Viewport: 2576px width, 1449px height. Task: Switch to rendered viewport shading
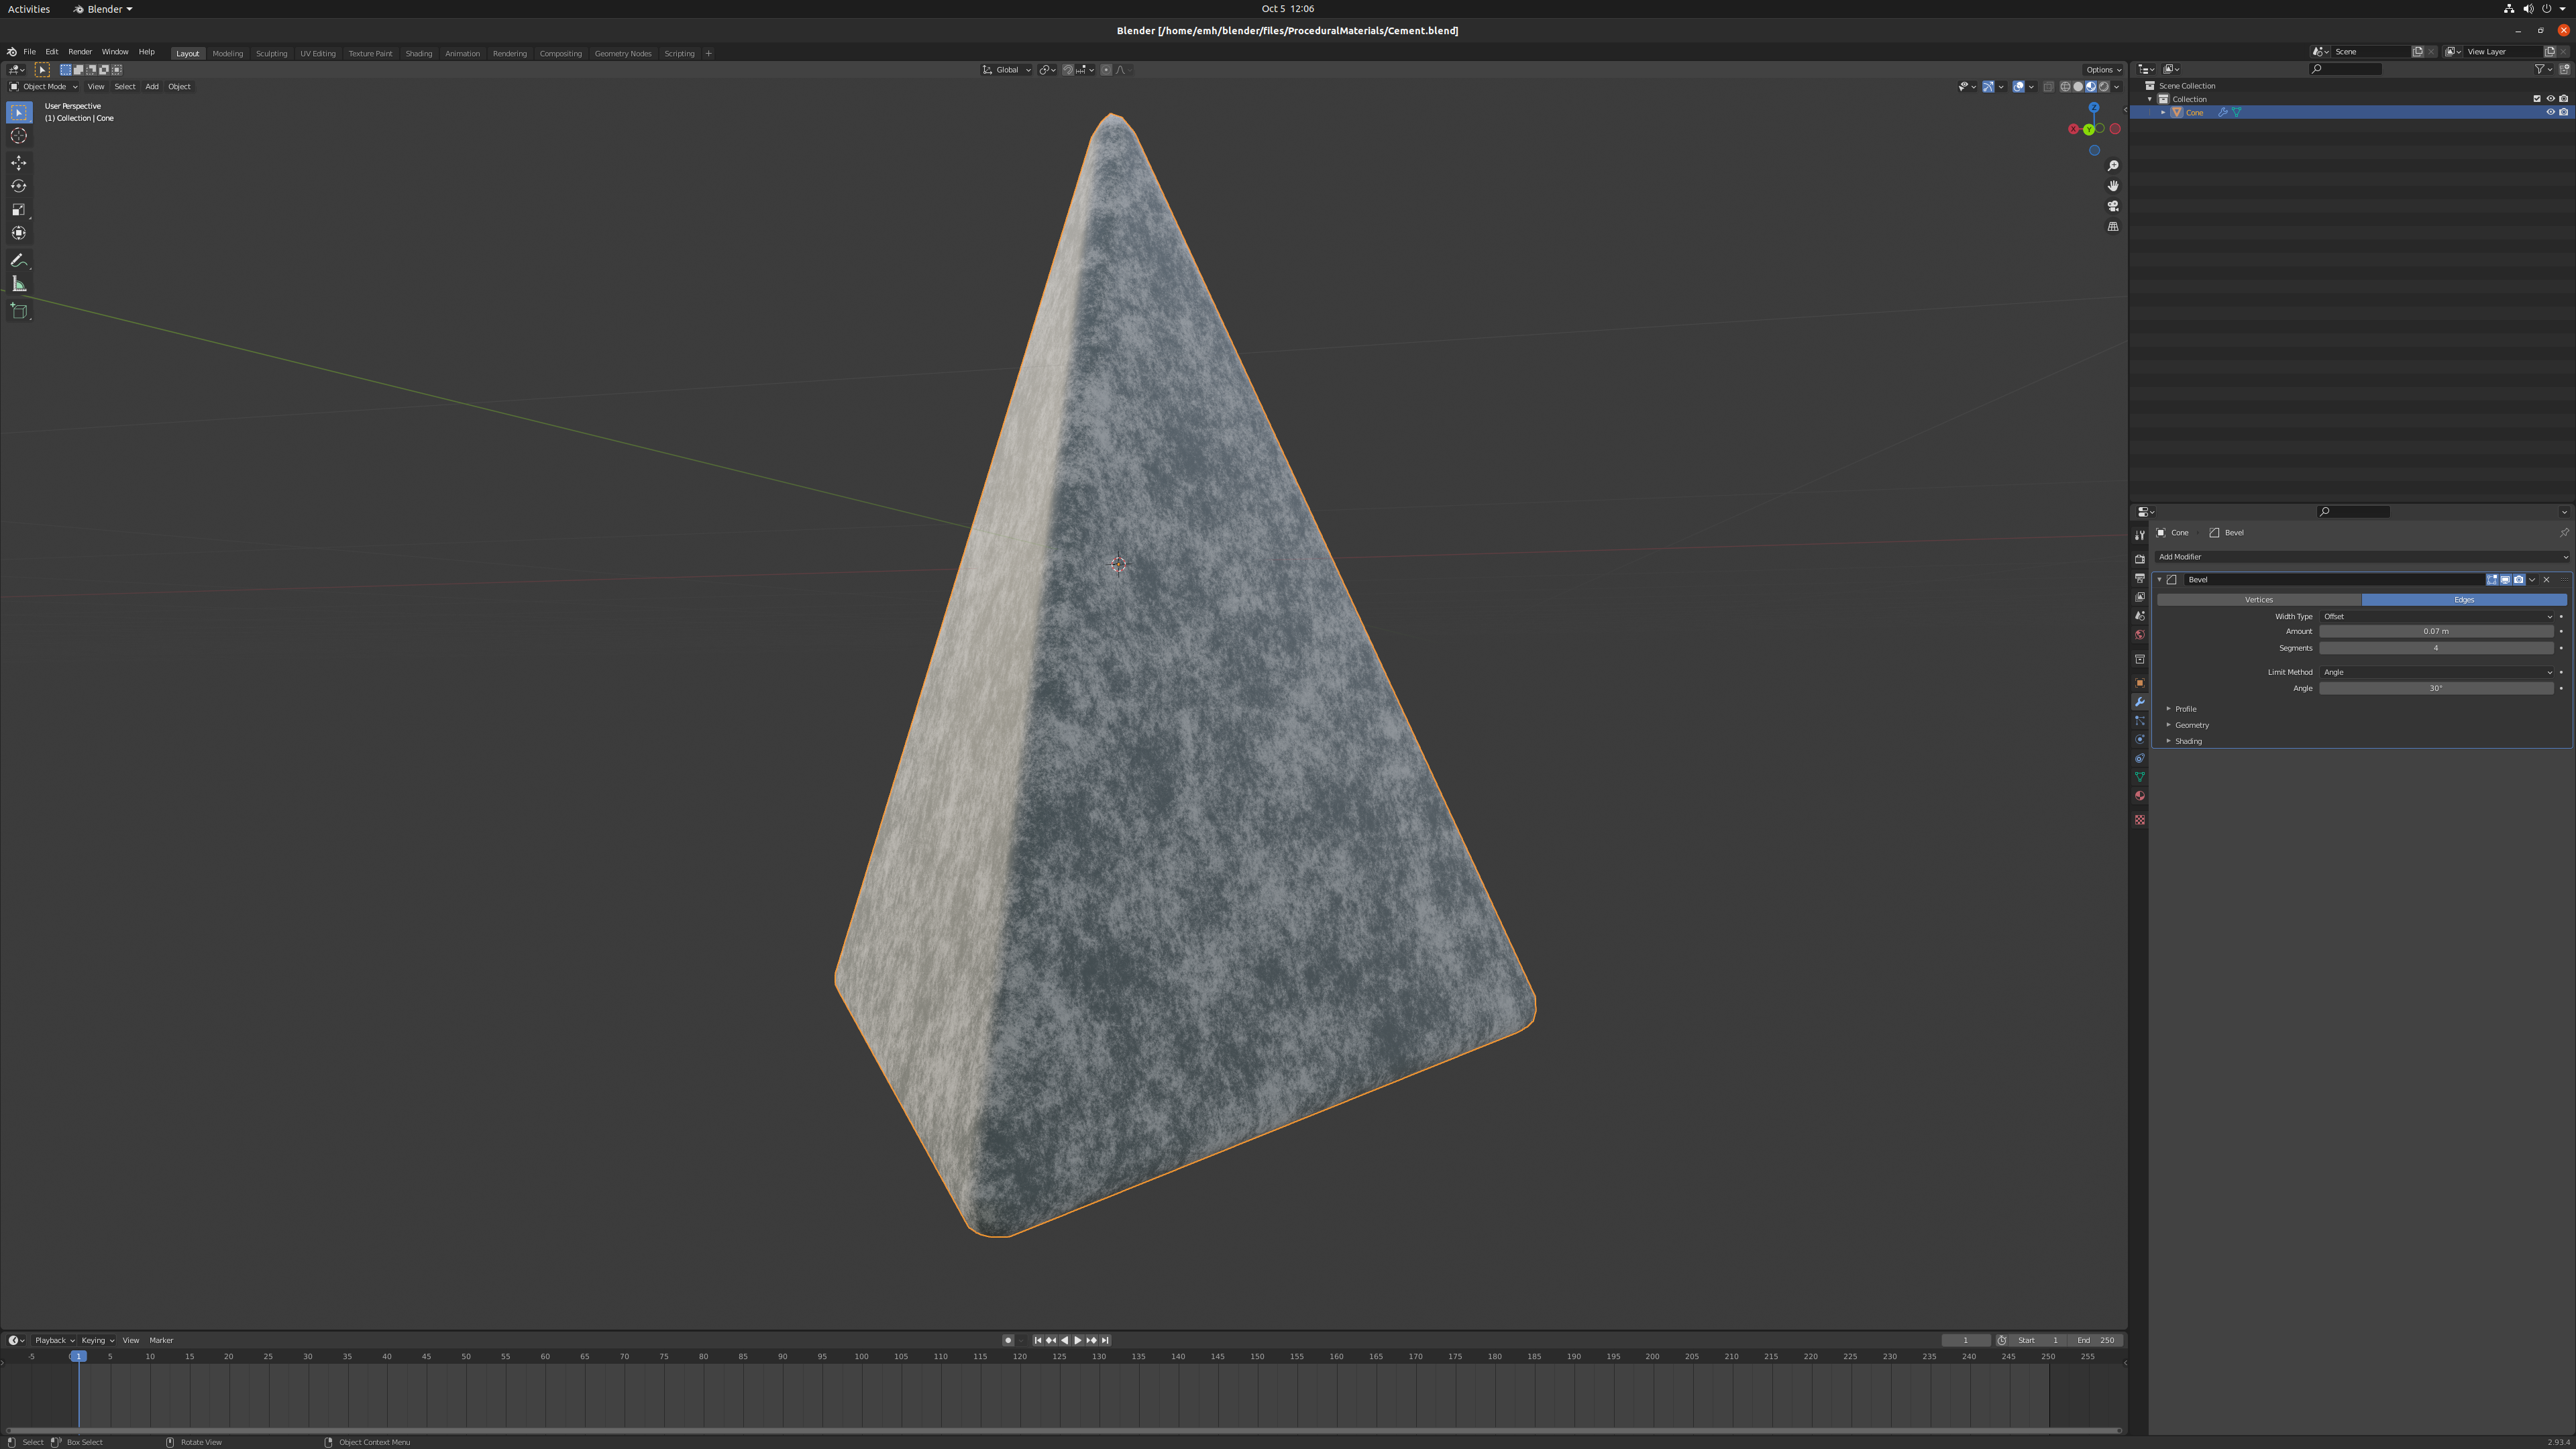pyautogui.click(x=2104, y=87)
